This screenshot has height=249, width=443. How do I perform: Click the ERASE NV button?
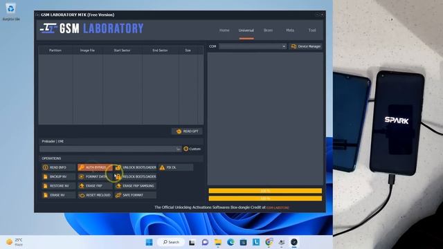(58, 195)
